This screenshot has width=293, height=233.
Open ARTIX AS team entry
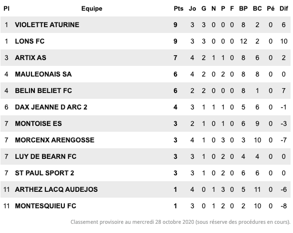click(x=30, y=58)
